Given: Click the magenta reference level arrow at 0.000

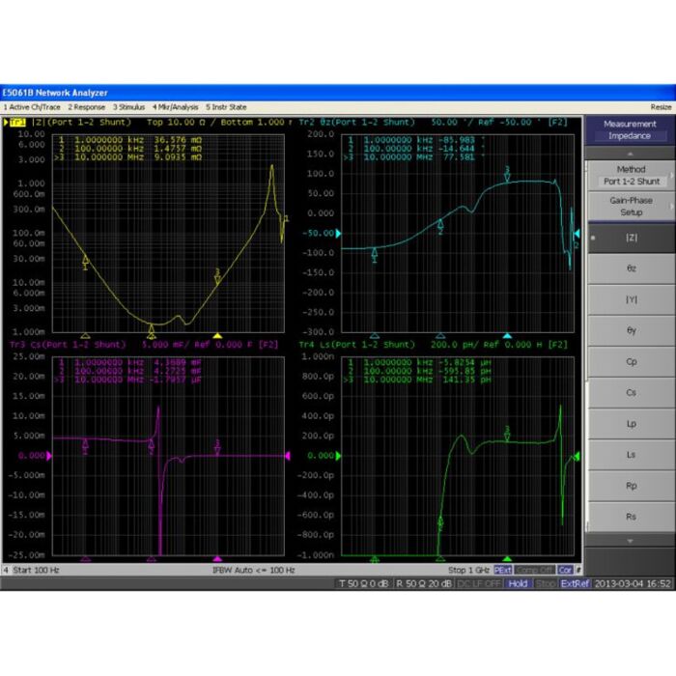Looking at the screenshot, I should [48, 456].
